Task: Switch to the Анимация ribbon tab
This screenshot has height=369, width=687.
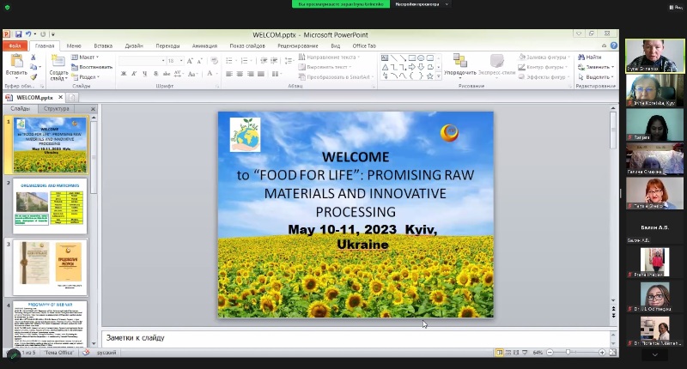Action: [x=204, y=45]
